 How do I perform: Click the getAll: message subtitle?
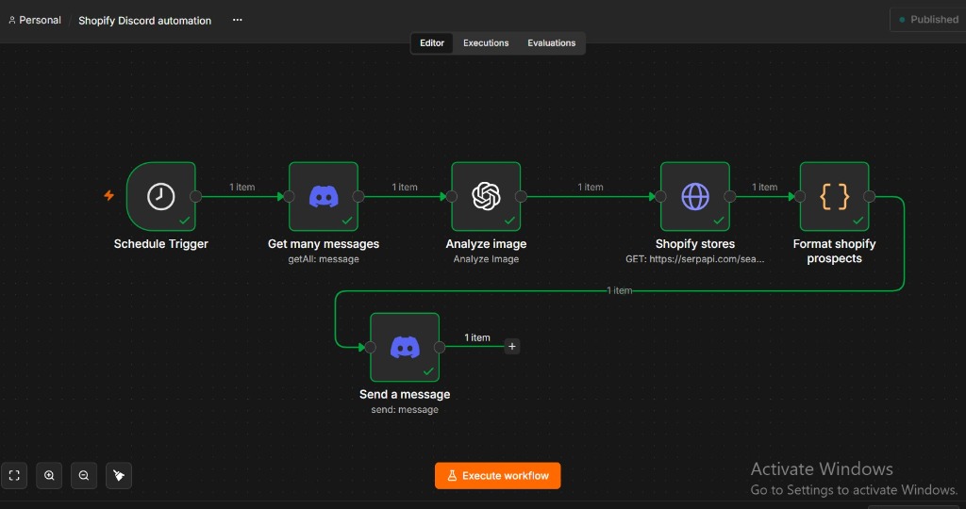324,259
